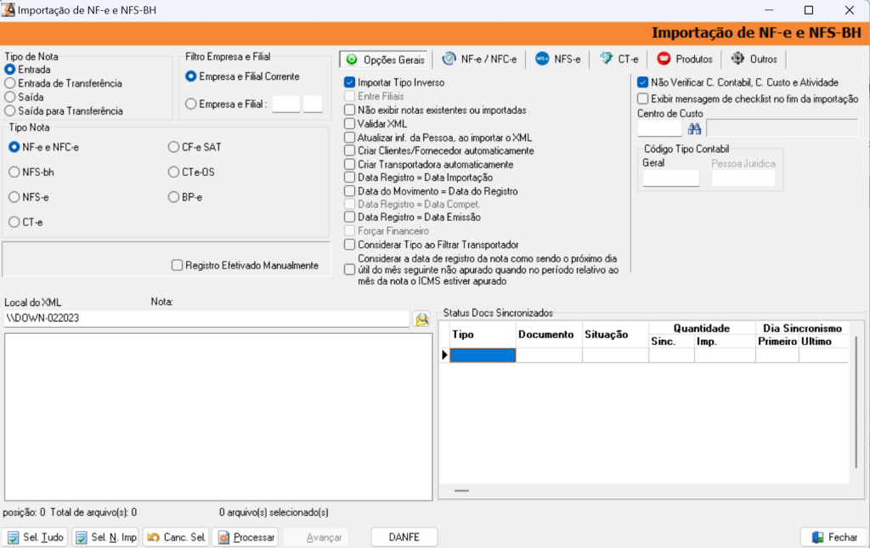
Task: Click the DANFE button
Action: (404, 538)
